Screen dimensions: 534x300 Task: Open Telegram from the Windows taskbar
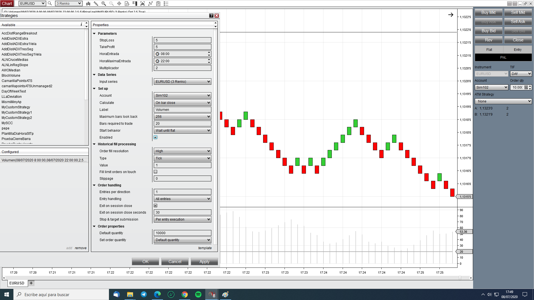[x=144, y=294]
